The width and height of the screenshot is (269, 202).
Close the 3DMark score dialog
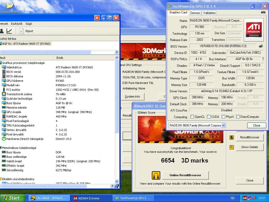click(x=250, y=180)
